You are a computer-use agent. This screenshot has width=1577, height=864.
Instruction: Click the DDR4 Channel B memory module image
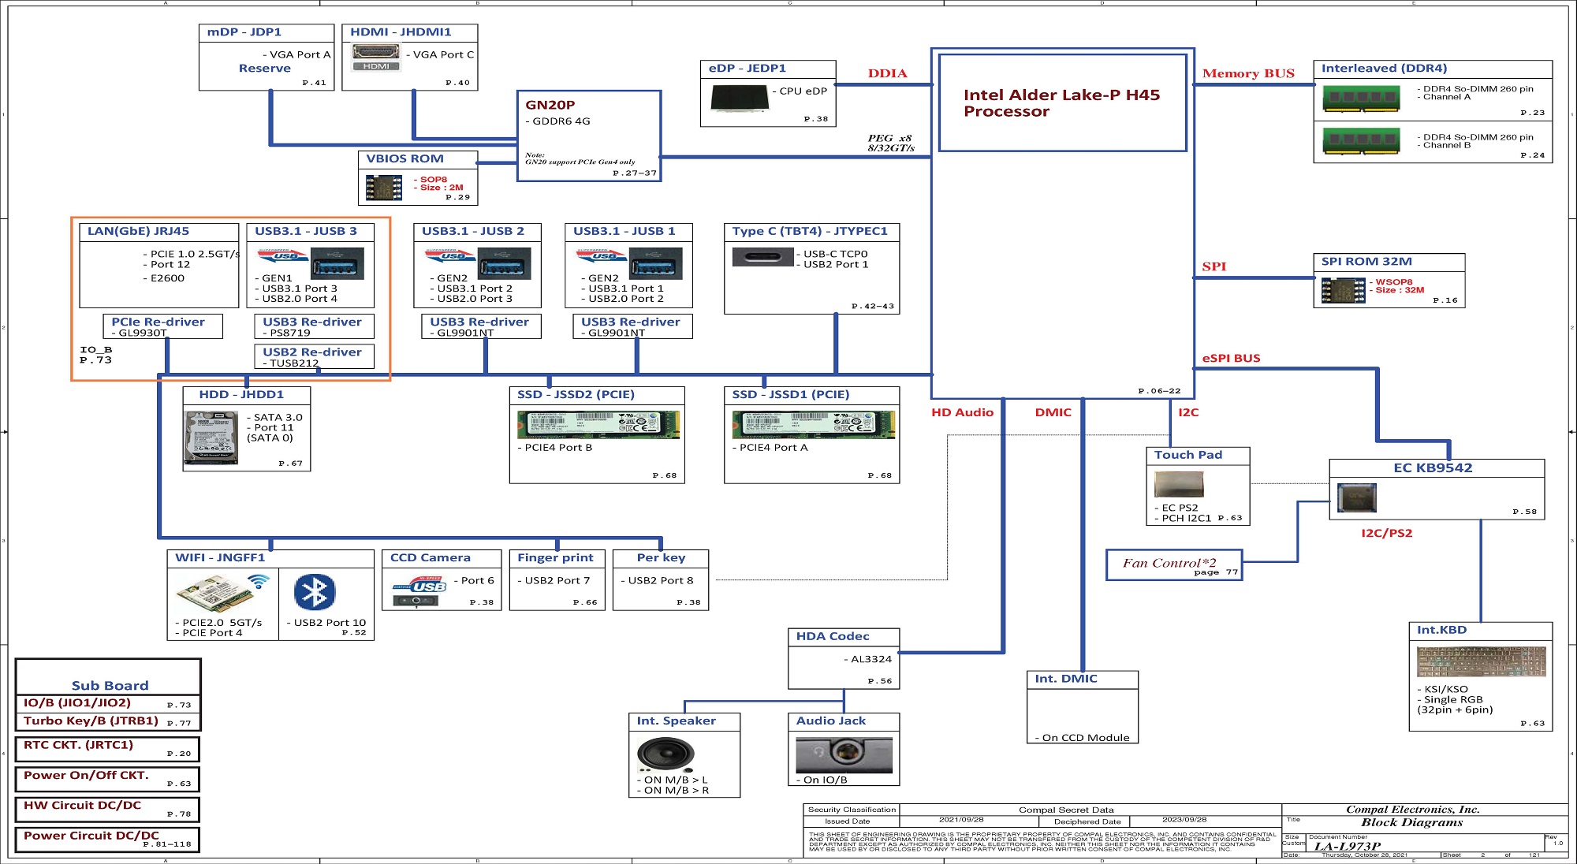tap(1361, 141)
